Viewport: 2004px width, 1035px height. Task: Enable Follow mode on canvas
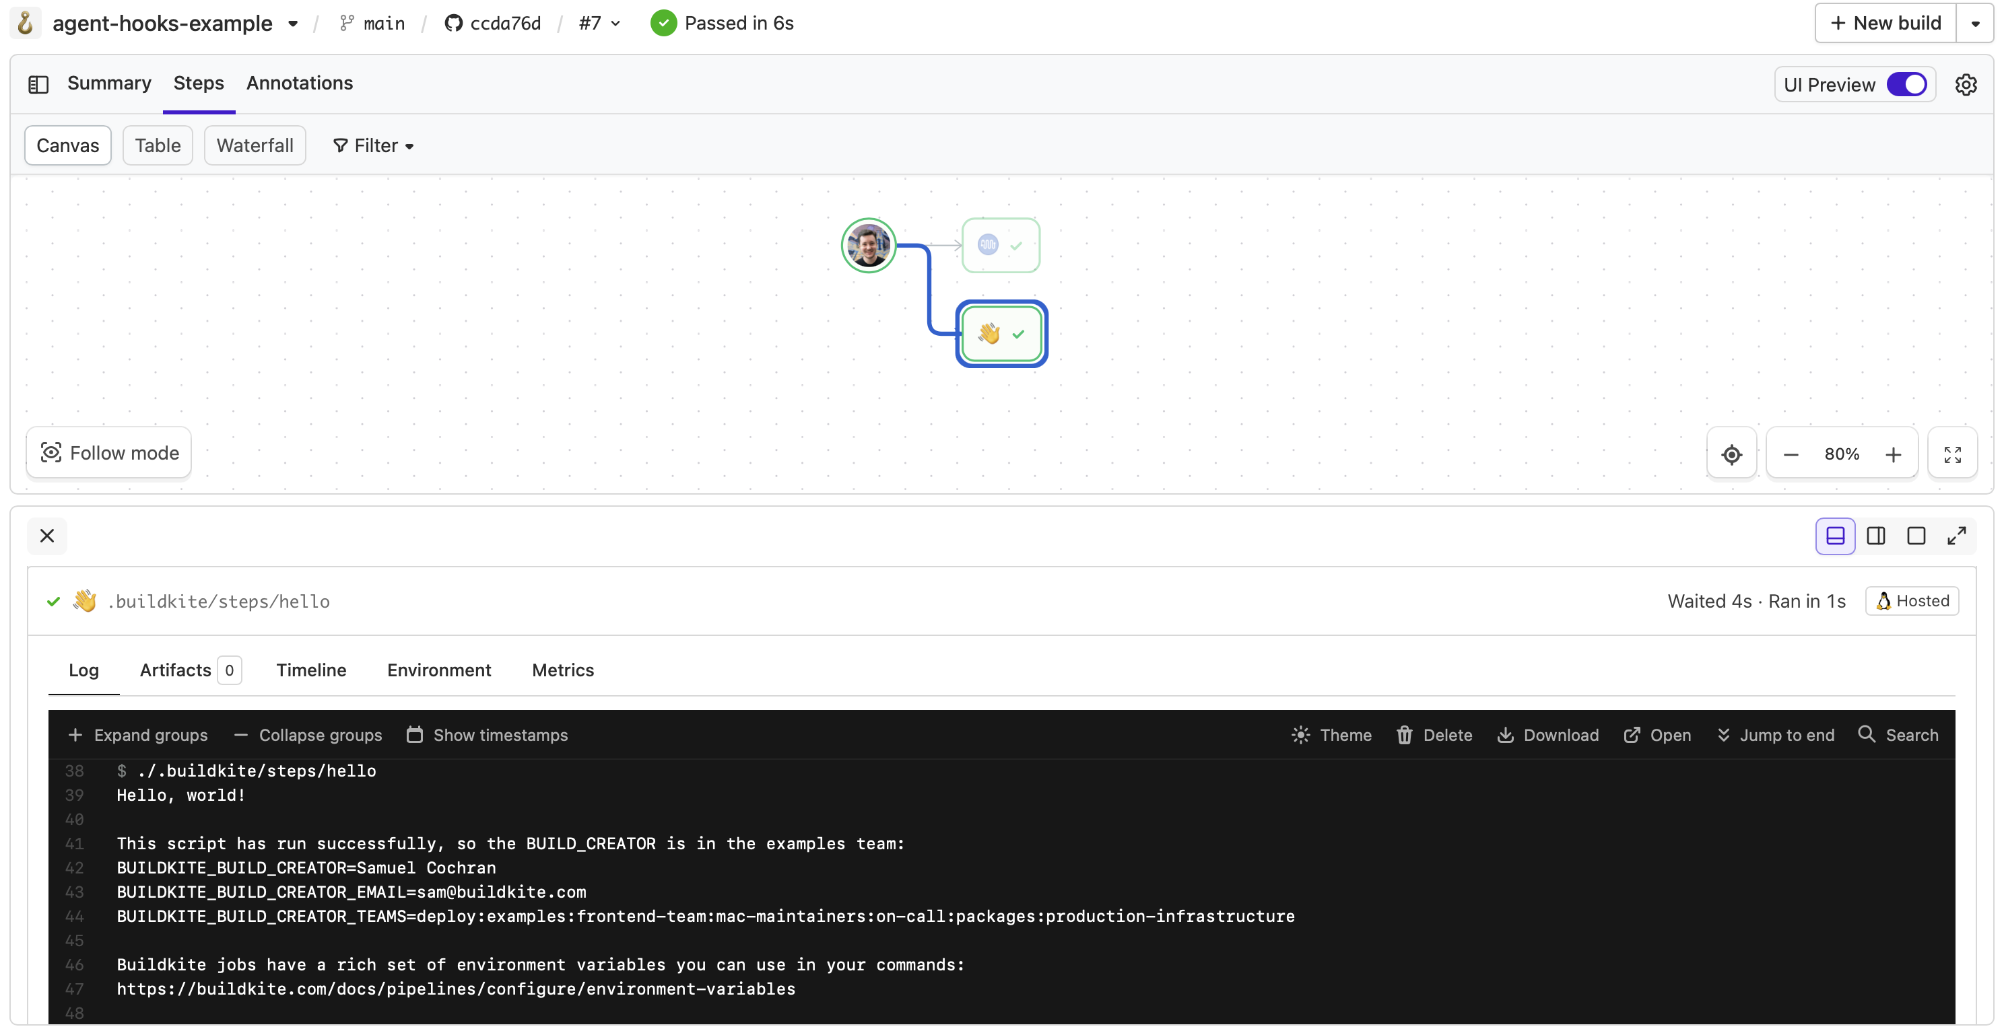coord(109,453)
